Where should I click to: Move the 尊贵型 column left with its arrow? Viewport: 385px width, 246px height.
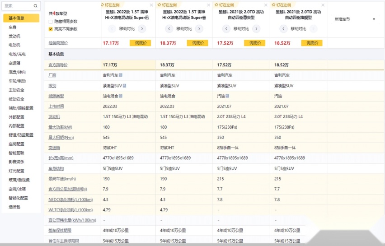(226, 29)
